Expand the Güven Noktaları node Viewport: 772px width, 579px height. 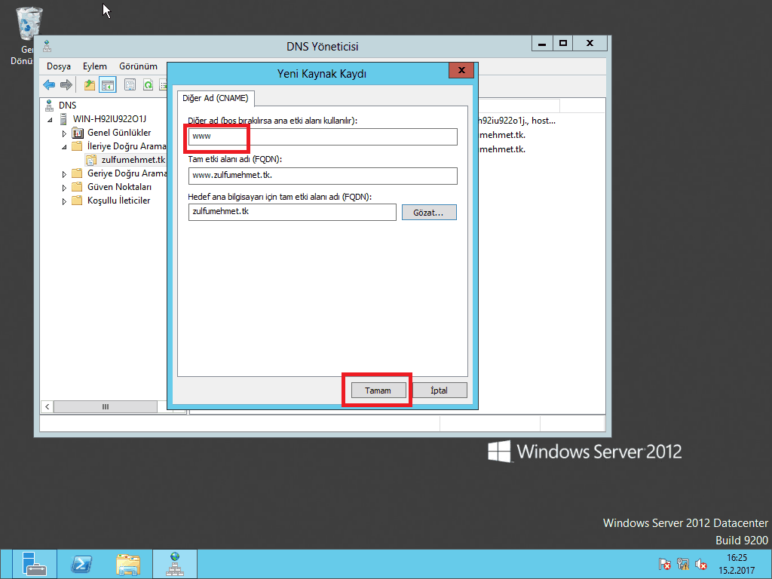64,188
